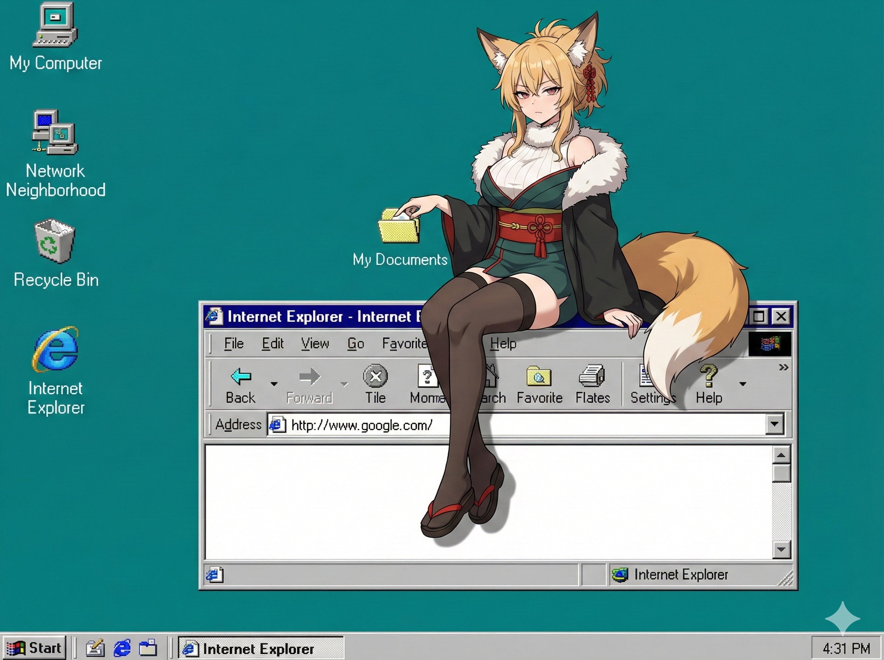Screen dimensions: 884x660
Task: Open the Help button dropdown arrow
Action: [x=743, y=384]
